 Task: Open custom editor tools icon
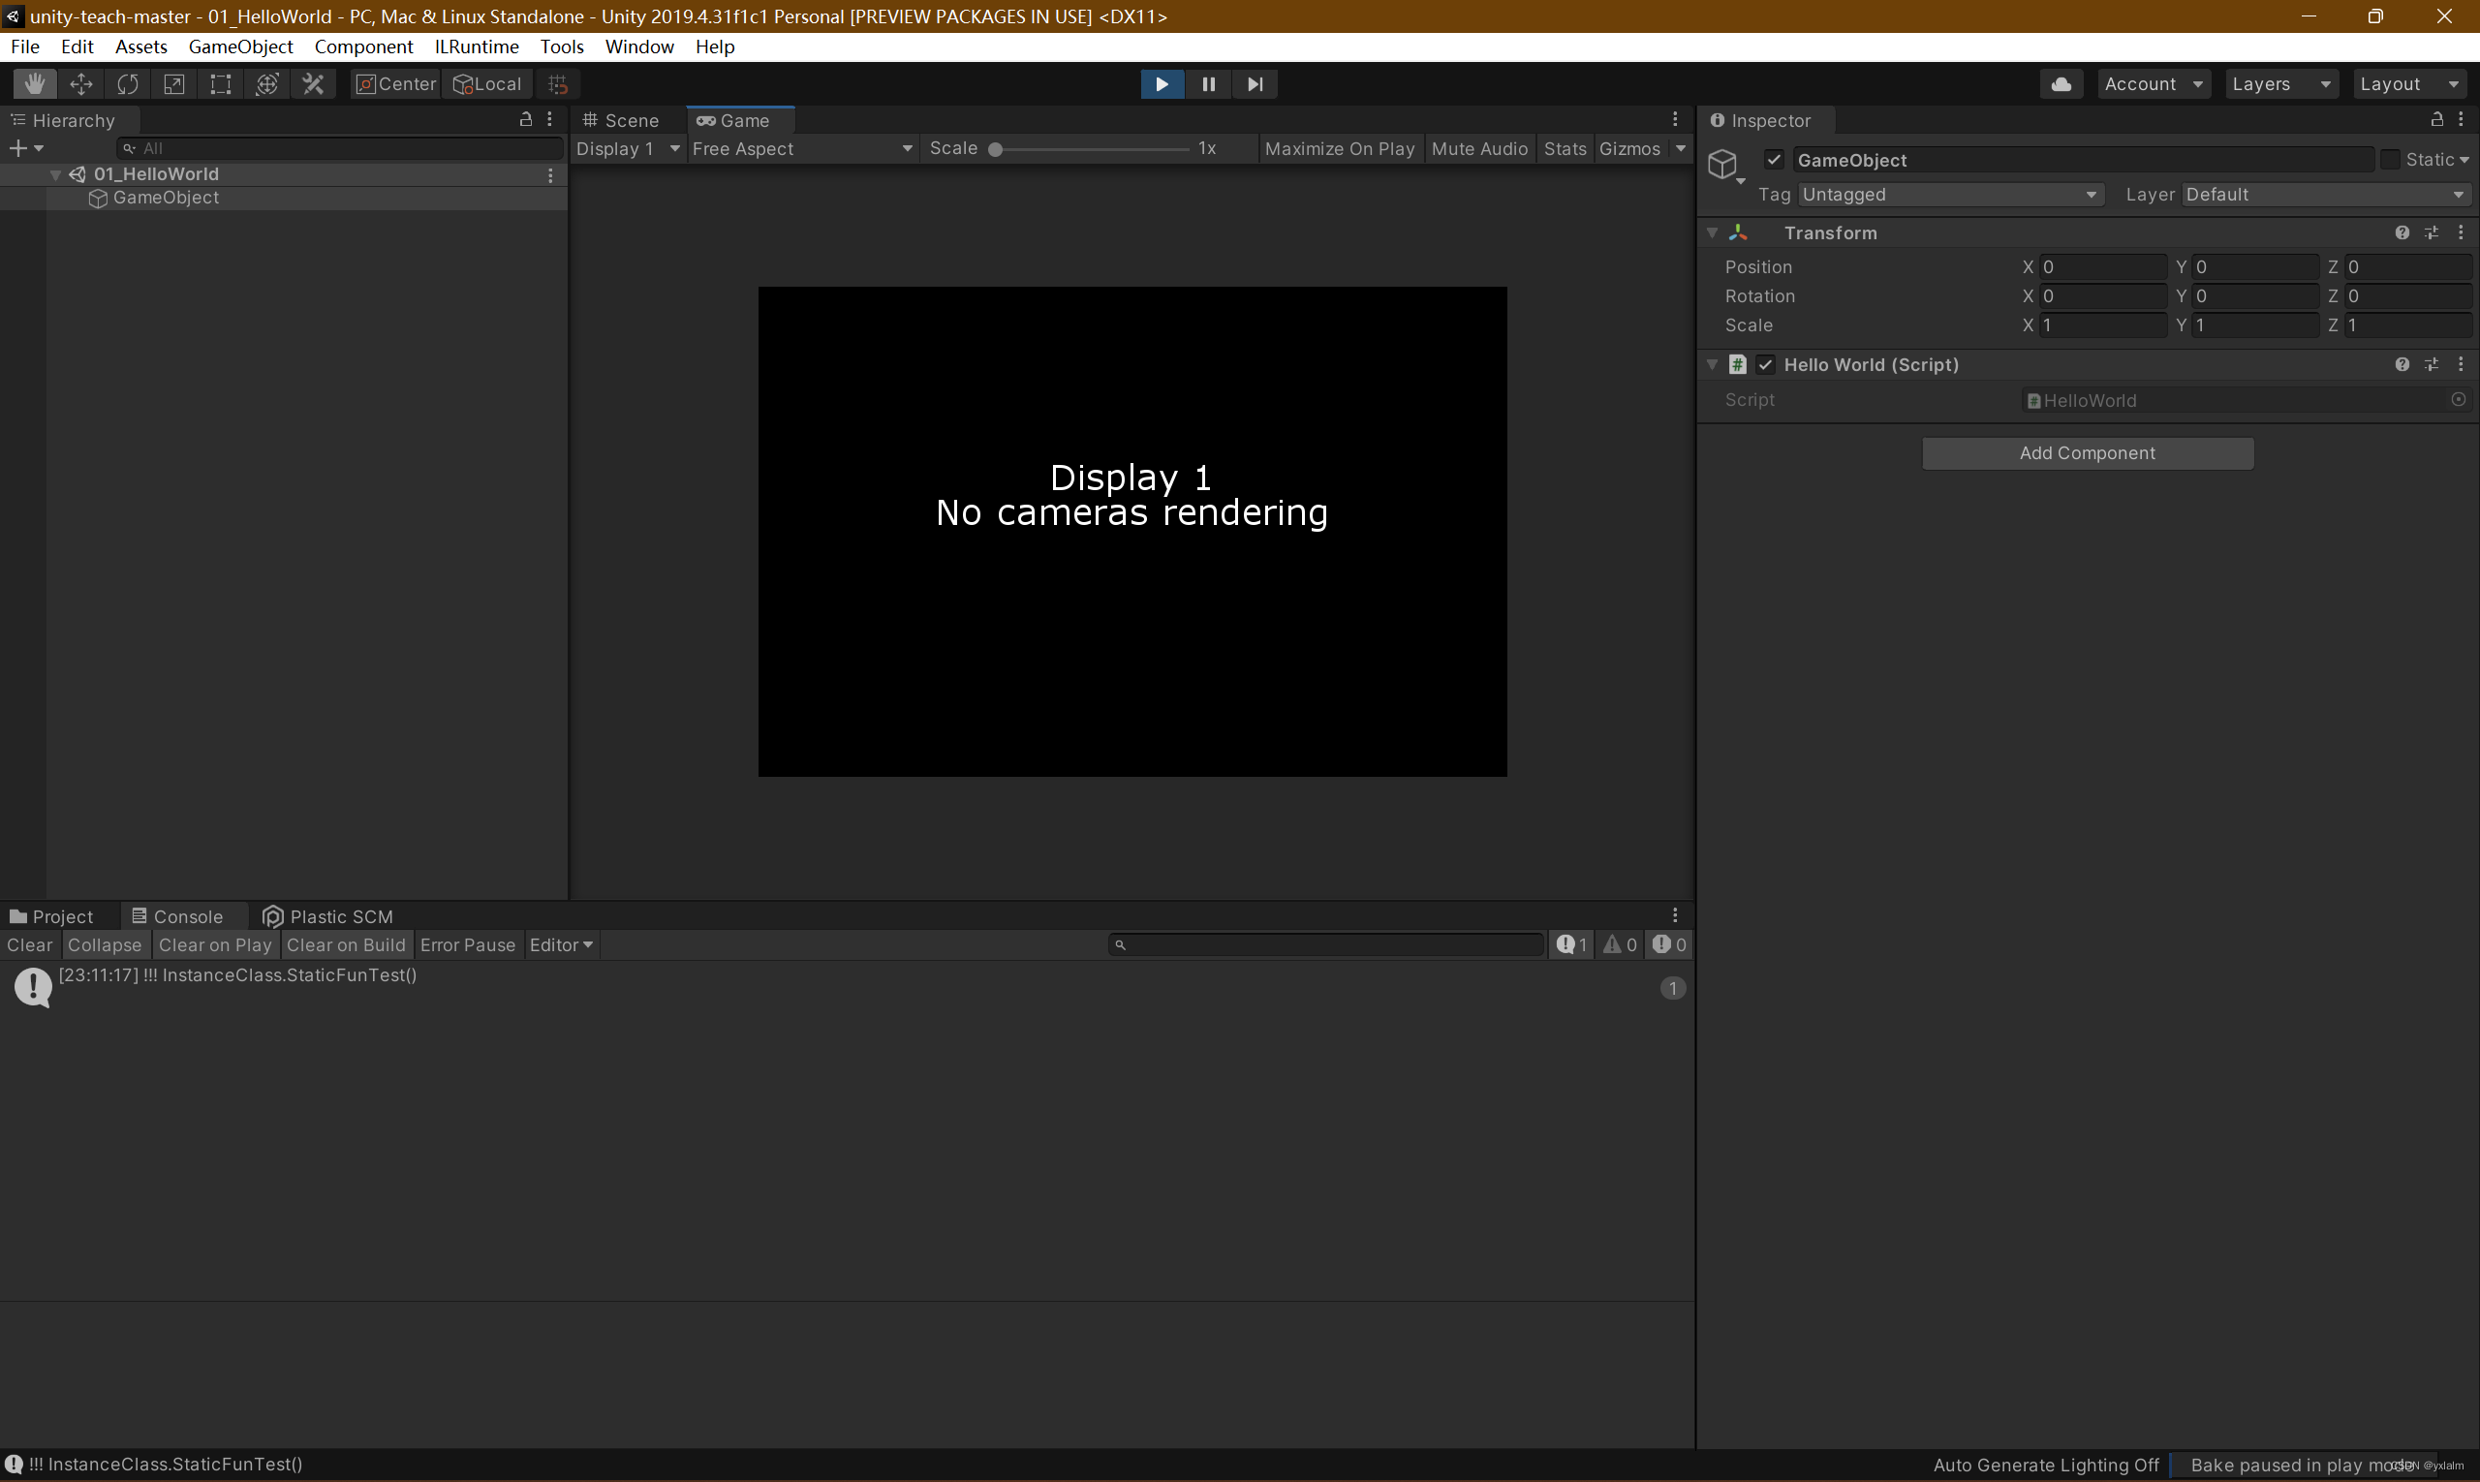point(314,84)
